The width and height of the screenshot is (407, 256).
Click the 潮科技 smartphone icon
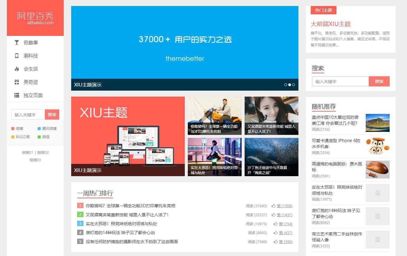click(17, 56)
